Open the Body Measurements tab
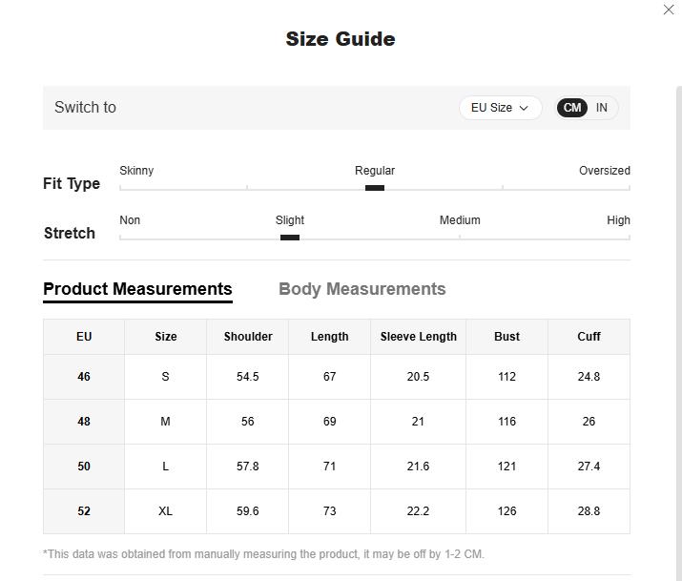The image size is (682, 581). coord(362,289)
